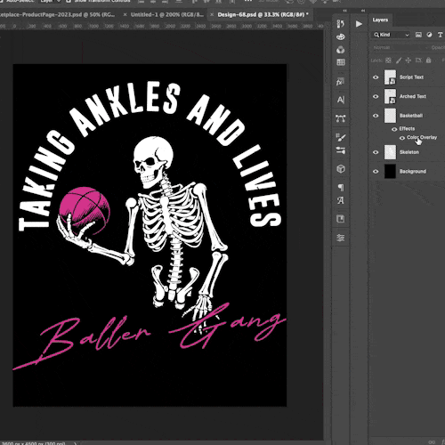
Task: Close the Untitled-1 document tab
Action: point(125,14)
